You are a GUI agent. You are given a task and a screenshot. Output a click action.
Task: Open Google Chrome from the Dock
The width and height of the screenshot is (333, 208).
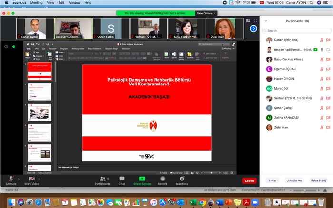coord(202,202)
